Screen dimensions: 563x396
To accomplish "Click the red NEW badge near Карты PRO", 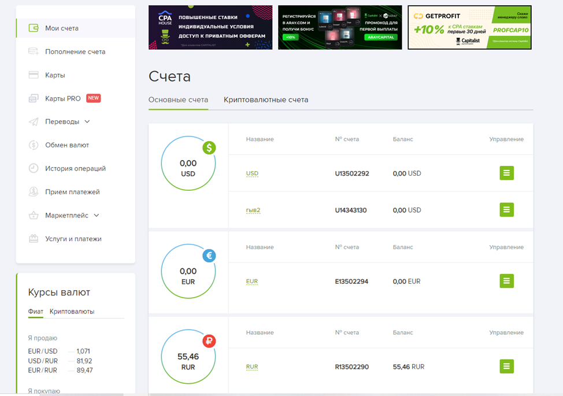I will (x=94, y=98).
